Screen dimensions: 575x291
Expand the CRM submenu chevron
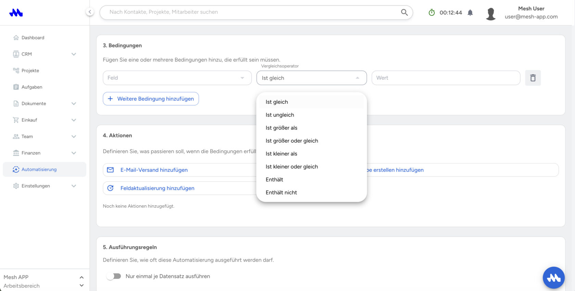point(74,54)
